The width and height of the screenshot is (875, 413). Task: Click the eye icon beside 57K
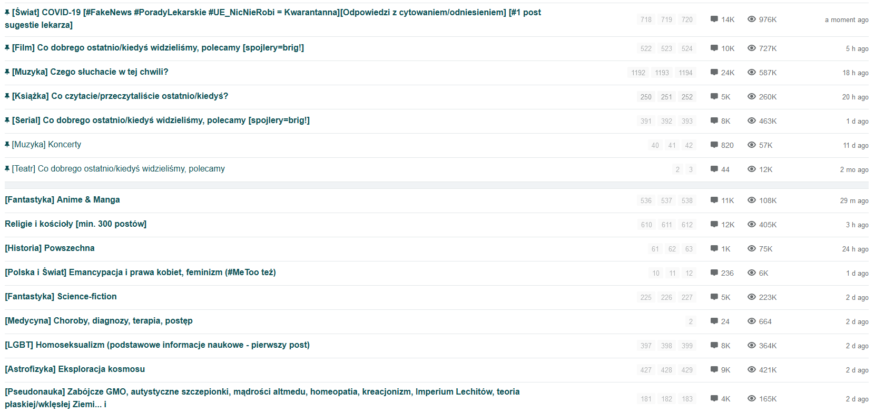[x=752, y=145]
